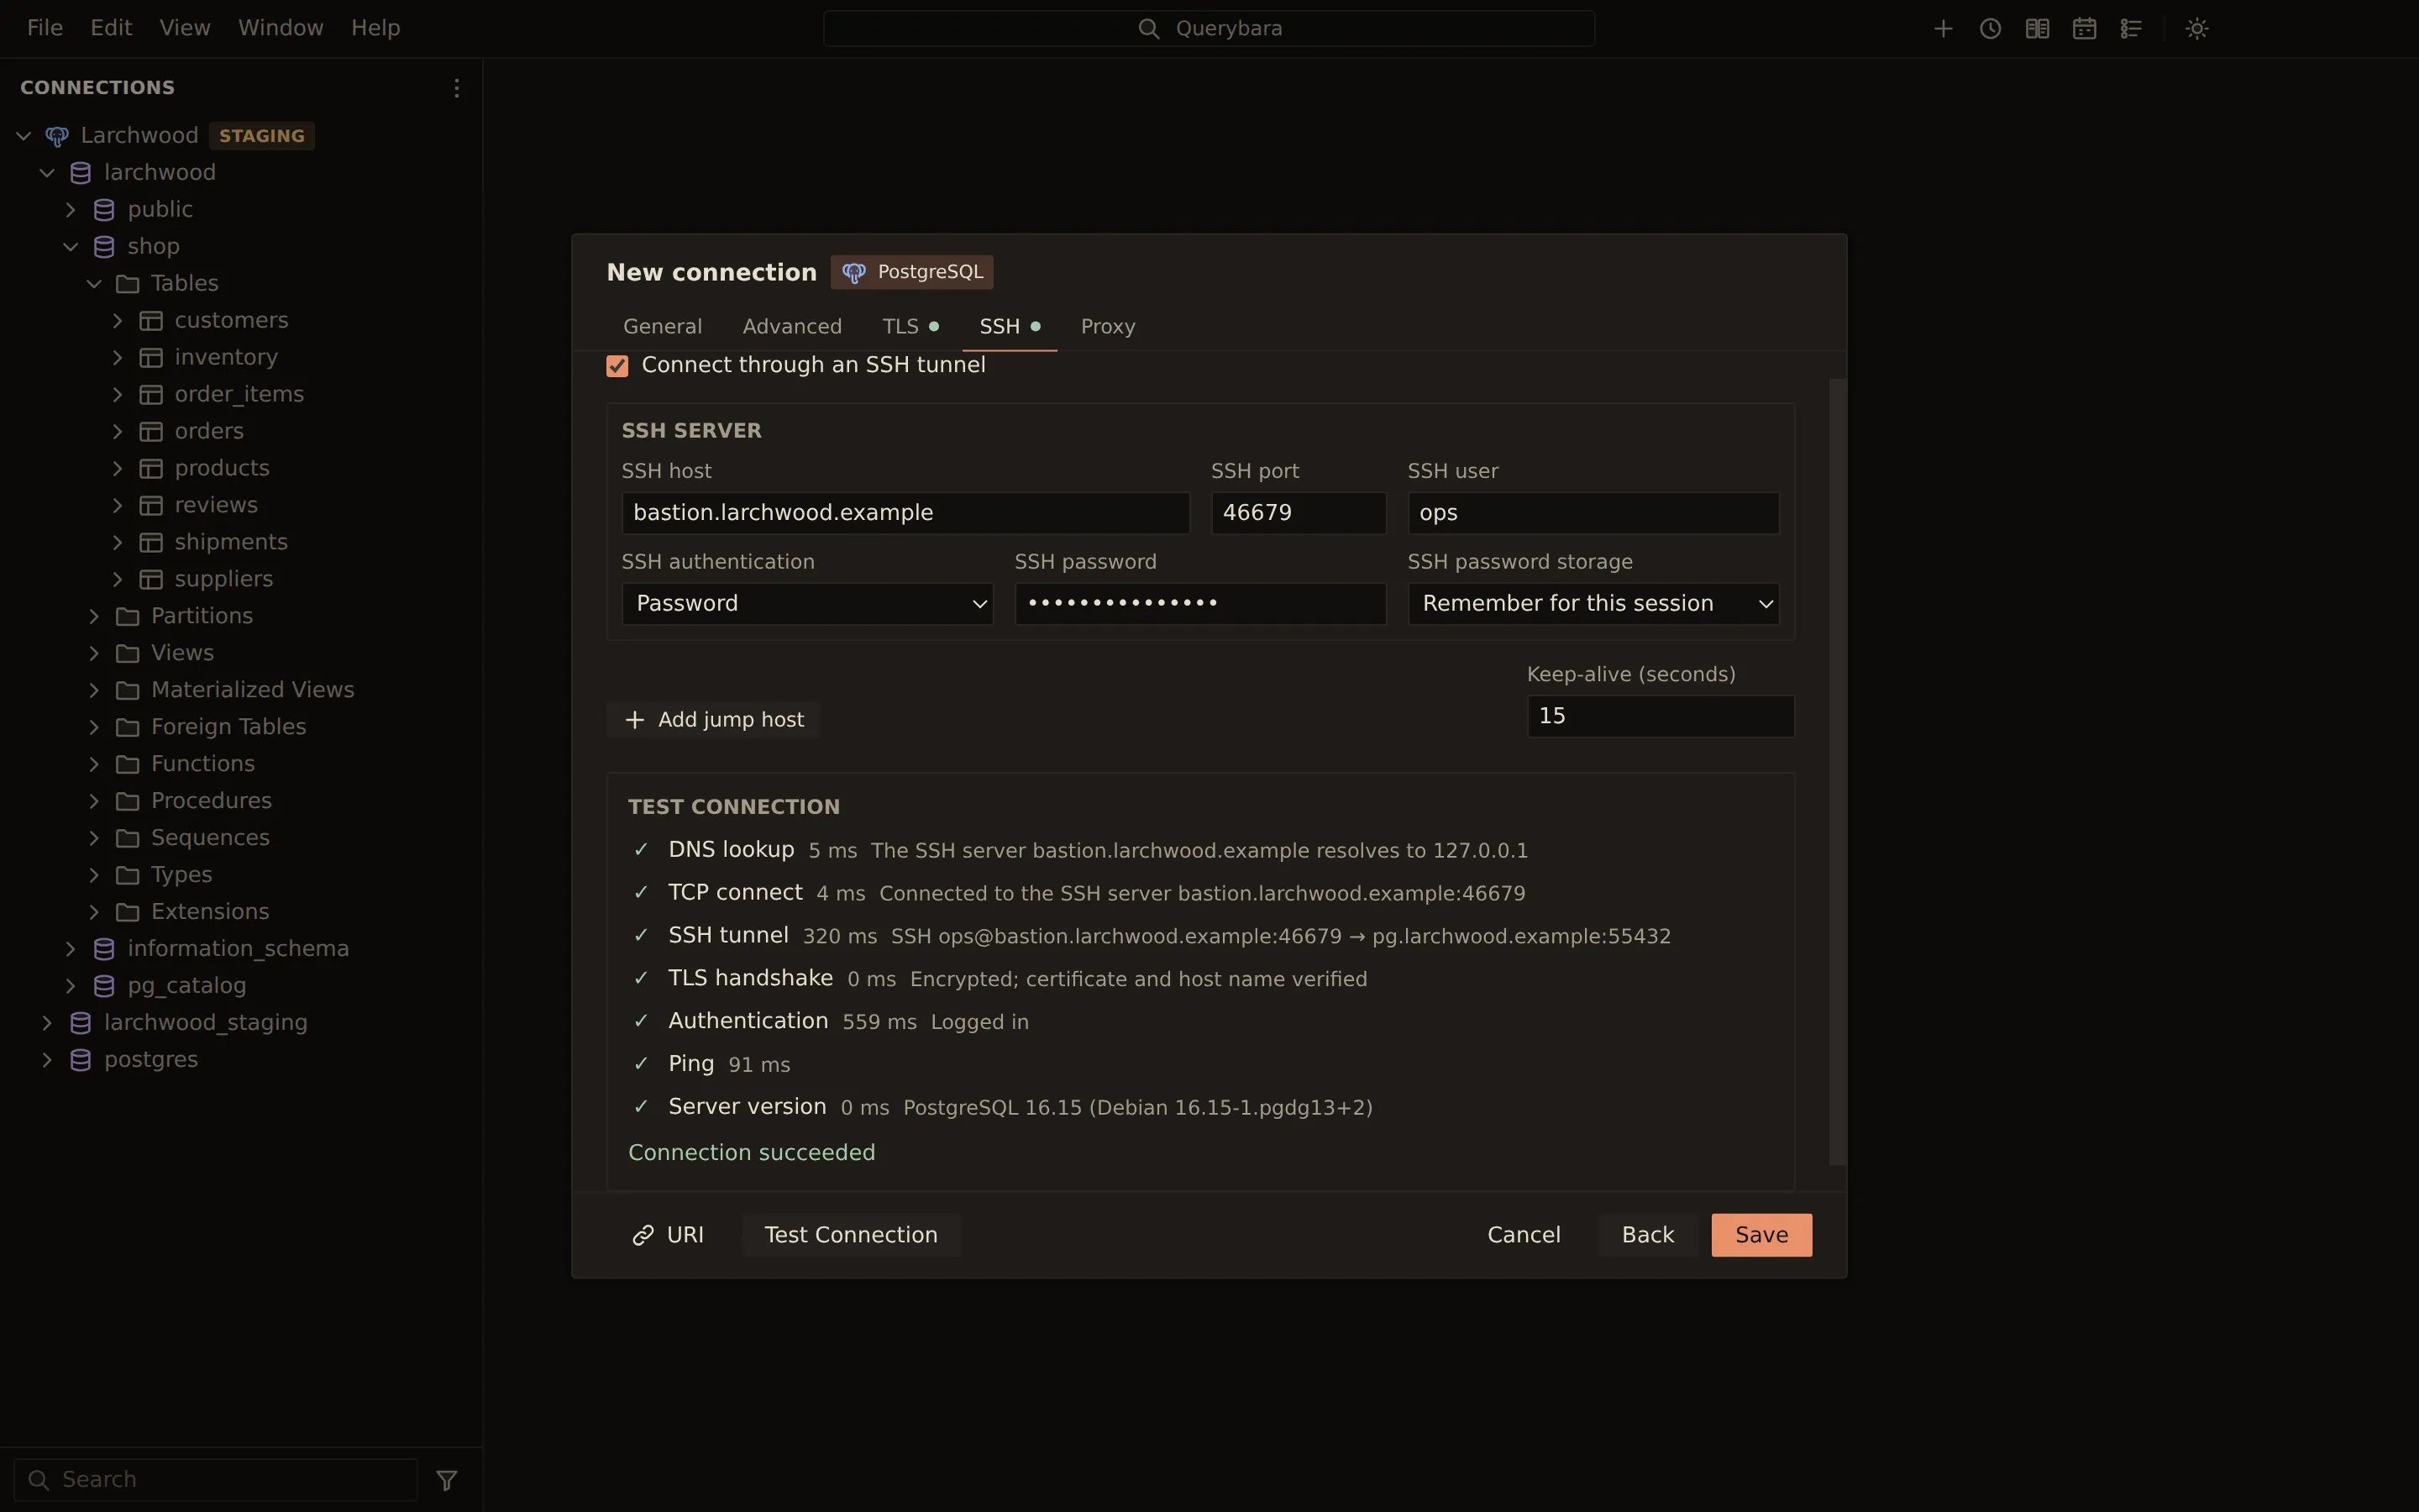Click the Functions folder icon
Viewport: 2419px width, 1512px height.
point(127,764)
